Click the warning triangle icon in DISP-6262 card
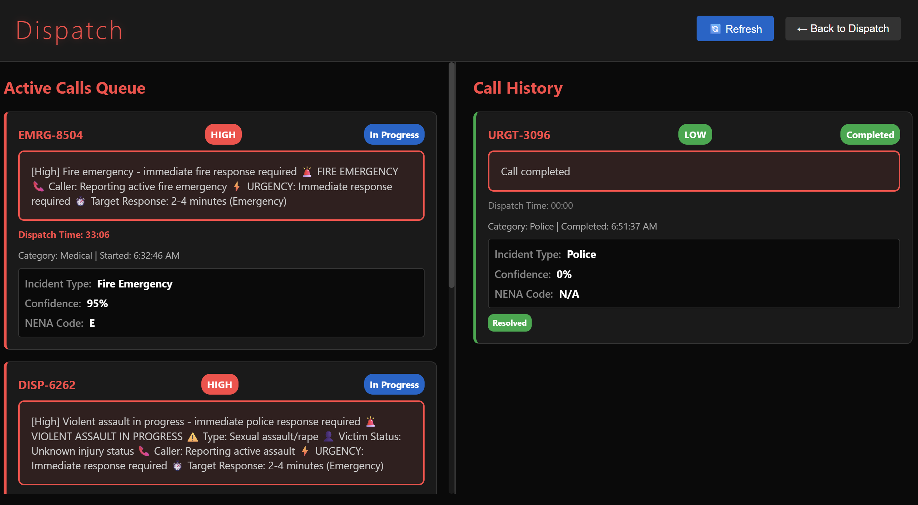The image size is (918, 505). 193,437
